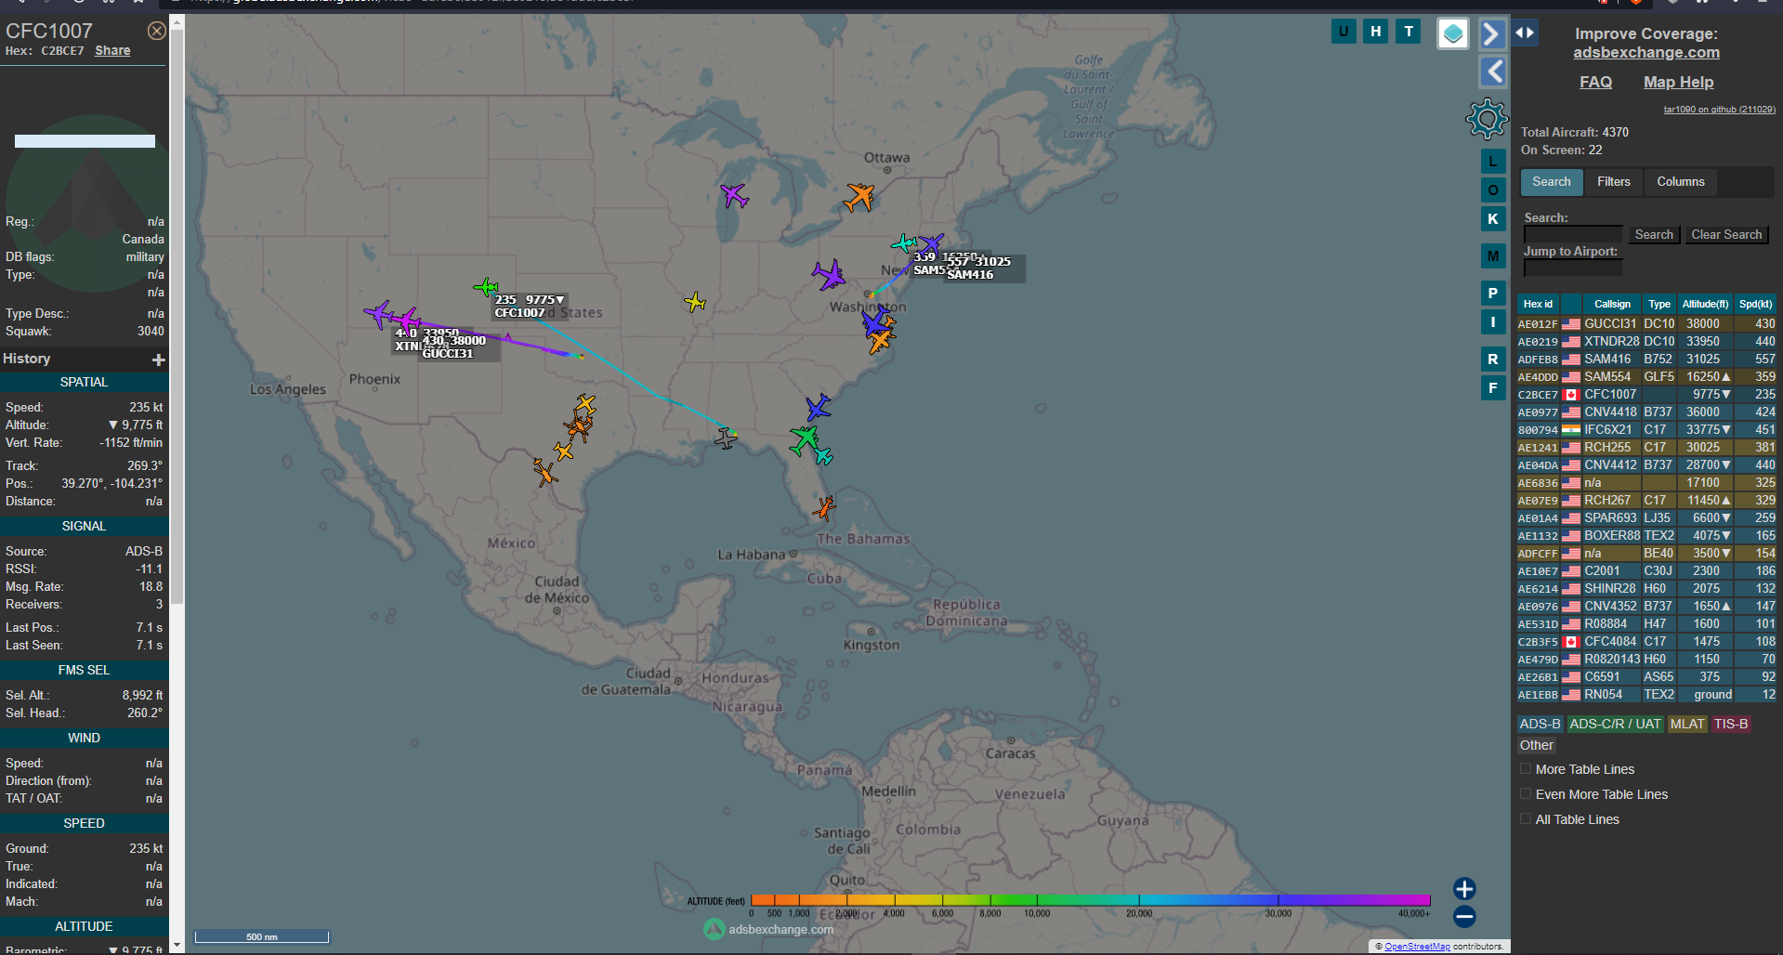Click the TIS-B legend color label
1783x955 pixels.
coord(1731,724)
